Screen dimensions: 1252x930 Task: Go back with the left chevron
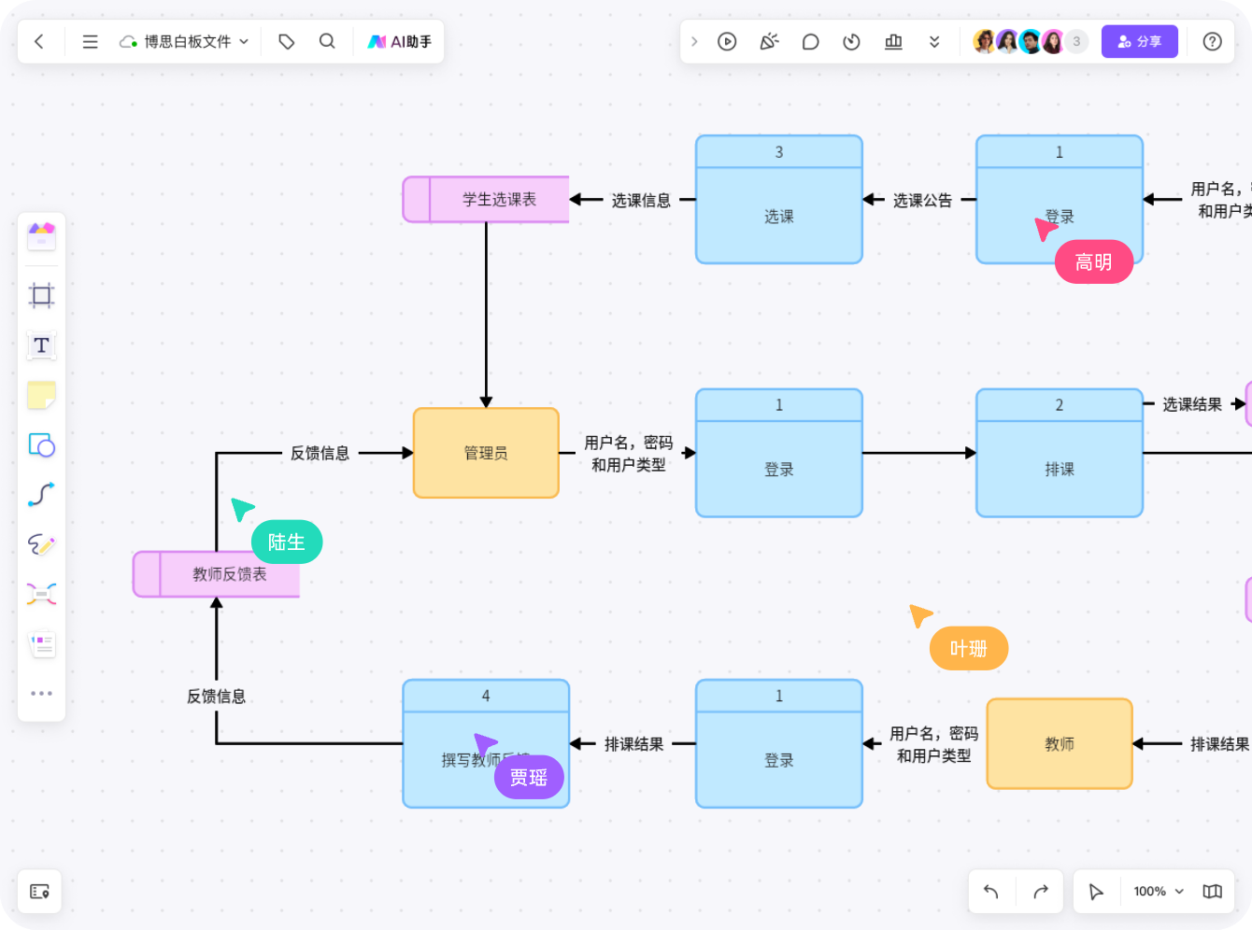(39, 41)
